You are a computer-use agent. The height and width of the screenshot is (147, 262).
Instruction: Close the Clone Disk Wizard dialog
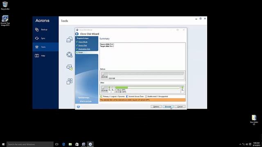(x=184, y=30)
